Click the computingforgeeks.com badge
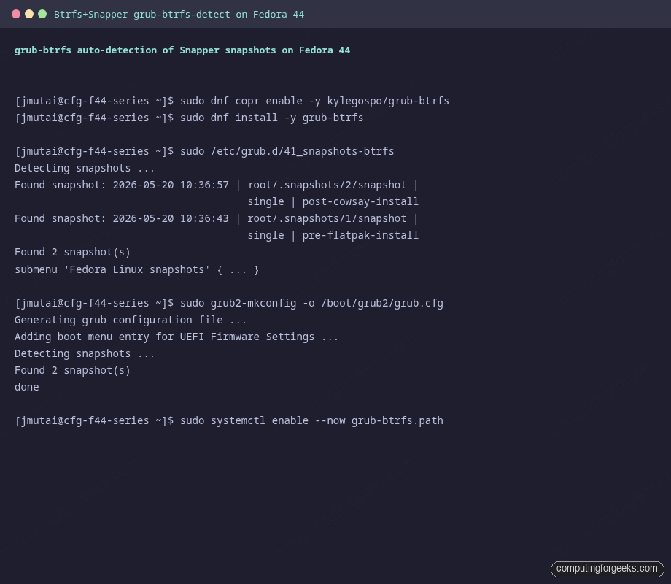Viewport: 671px width, 584px height. 608,569
